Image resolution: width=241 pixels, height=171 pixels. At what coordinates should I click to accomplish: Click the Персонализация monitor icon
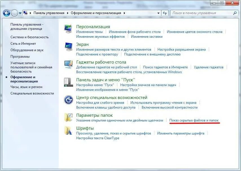pyautogui.click(x=68, y=29)
